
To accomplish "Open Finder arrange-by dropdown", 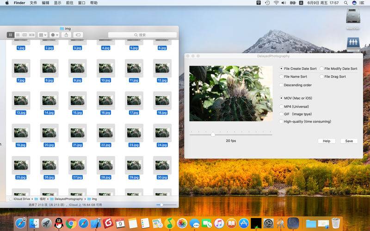I will 43,35.
